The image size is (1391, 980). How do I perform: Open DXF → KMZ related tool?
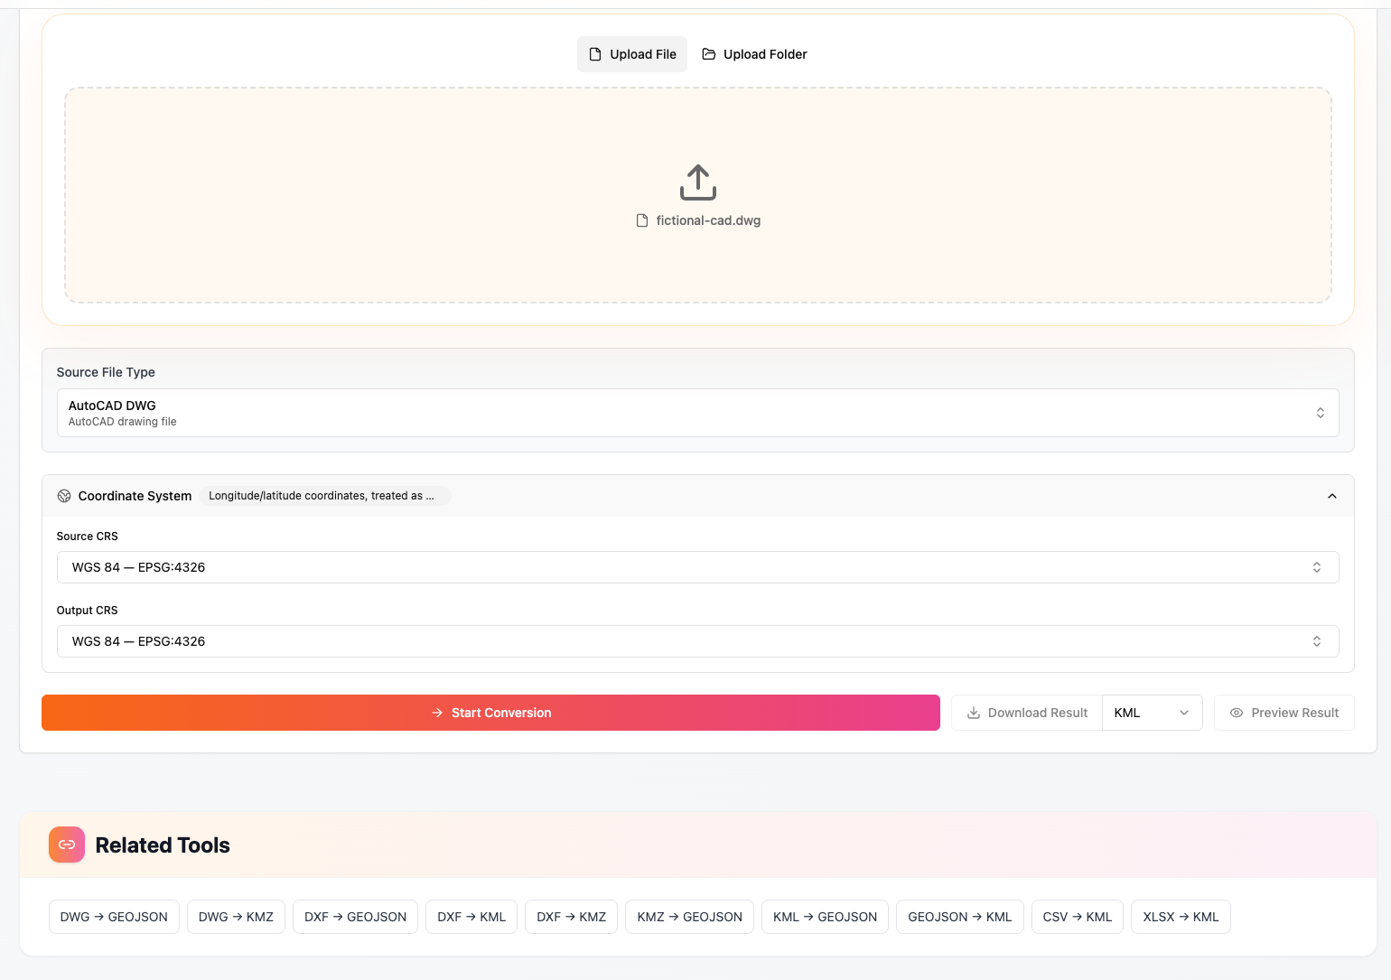(x=571, y=917)
